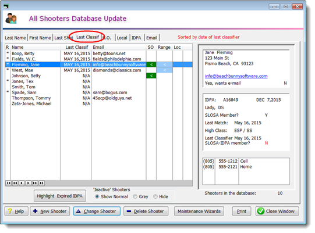Open info@beachbunnysoftware.com email link
Viewport: 315px width, 233px height.
236,76
